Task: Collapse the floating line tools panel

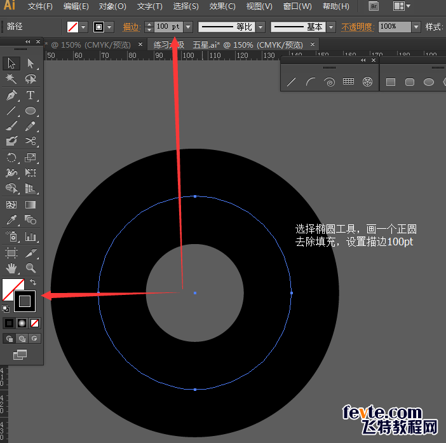Action: pos(363,60)
